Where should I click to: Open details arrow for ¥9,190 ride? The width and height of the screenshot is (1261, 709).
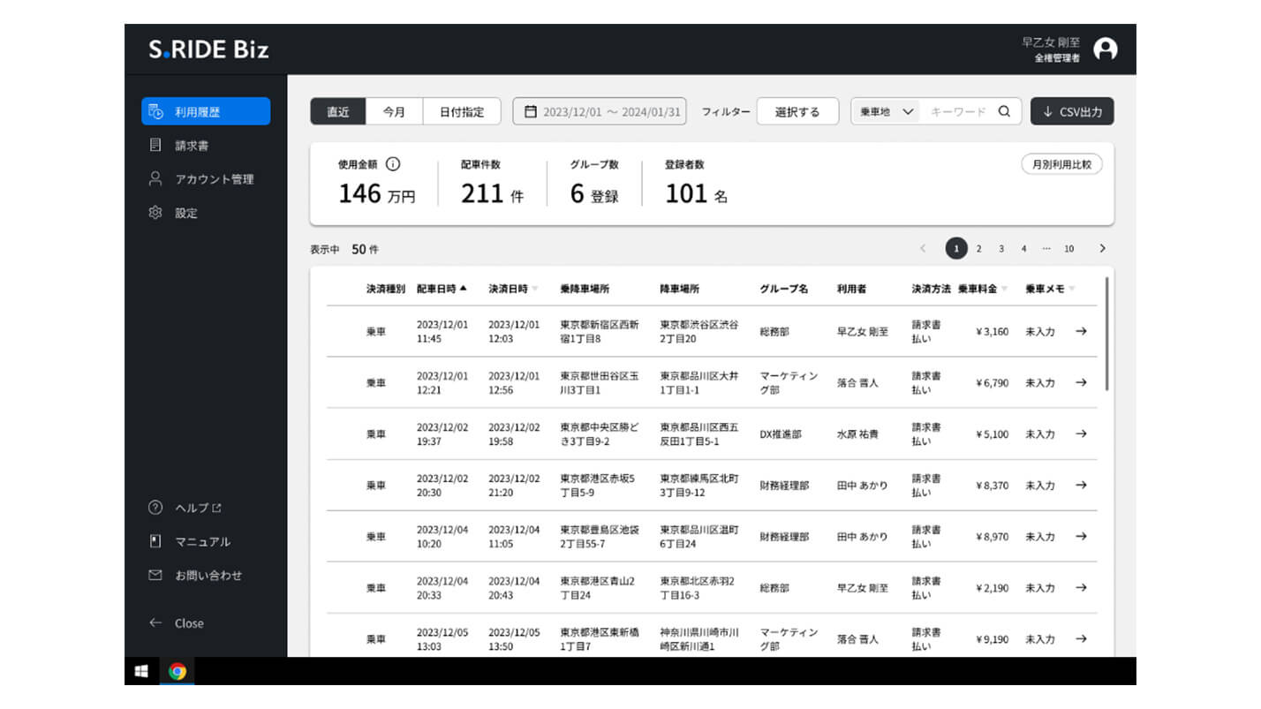click(1081, 638)
